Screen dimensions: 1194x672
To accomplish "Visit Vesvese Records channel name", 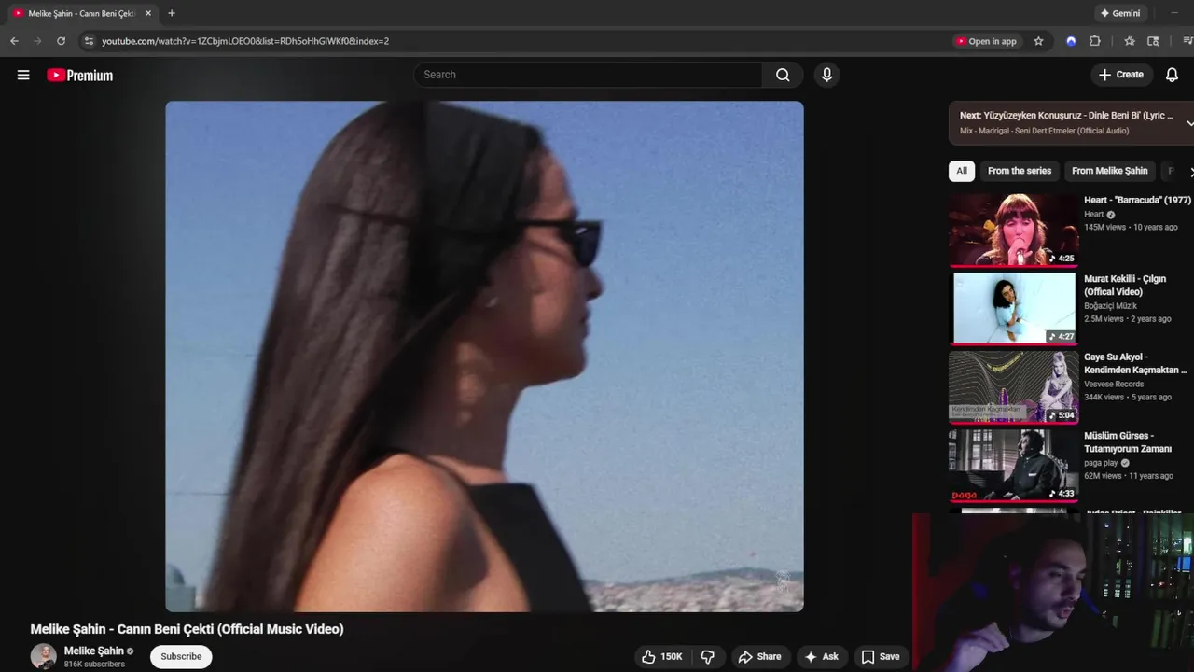I will 1114,384.
